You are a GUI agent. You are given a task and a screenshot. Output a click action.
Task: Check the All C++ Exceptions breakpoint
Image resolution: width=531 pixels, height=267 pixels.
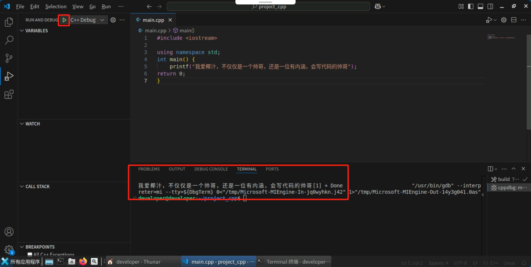30,254
